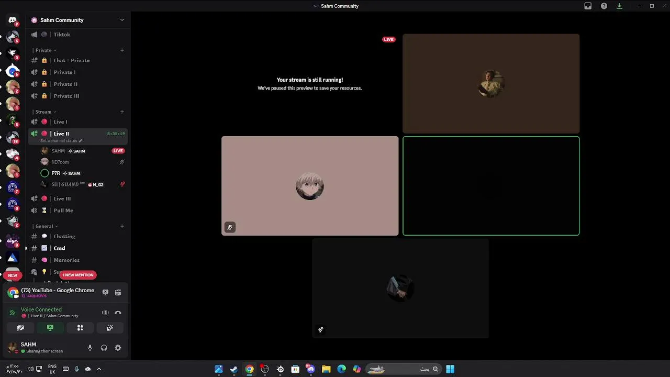Screen dimensions: 670x377
Task: Join the Private III voice channel
Action: 78,96
